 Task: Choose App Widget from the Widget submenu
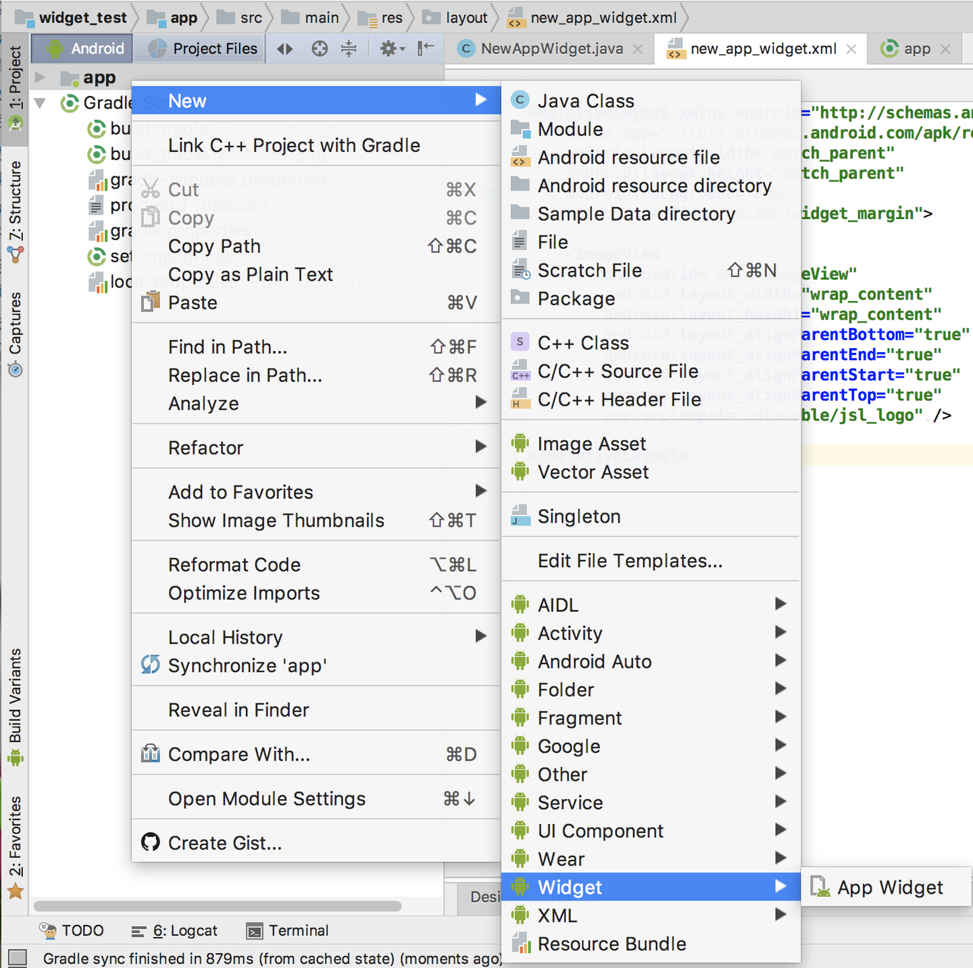pos(886,887)
